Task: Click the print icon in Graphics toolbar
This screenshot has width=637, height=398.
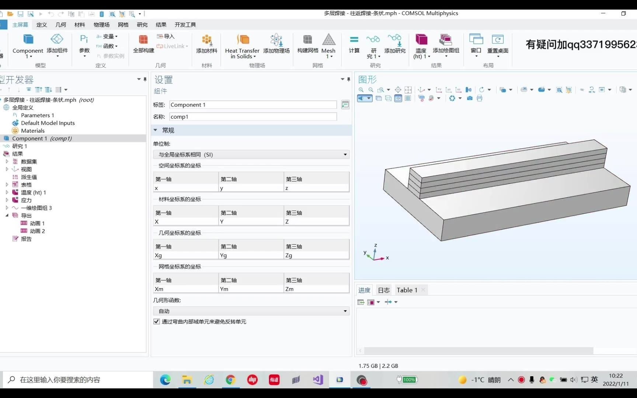Action: pos(480,98)
